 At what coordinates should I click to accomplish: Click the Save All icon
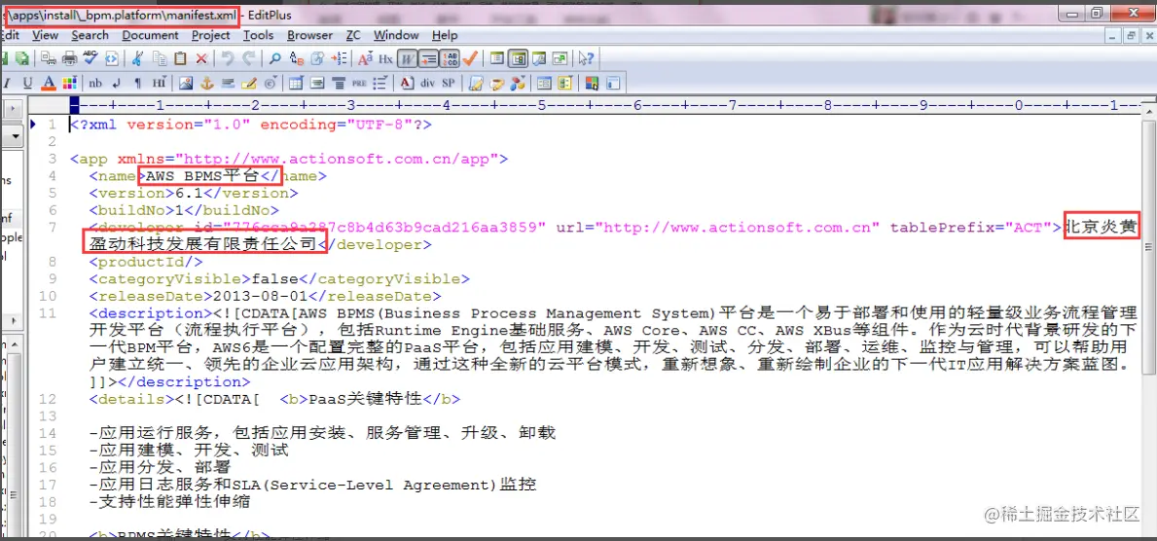point(22,59)
